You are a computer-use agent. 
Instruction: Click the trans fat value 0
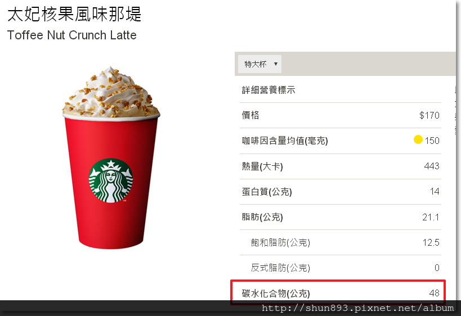[437, 268]
